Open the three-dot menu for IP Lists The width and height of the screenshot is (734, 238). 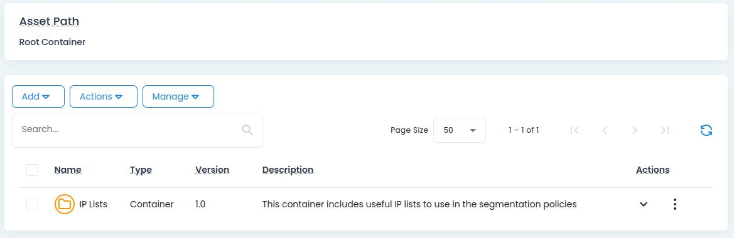click(674, 204)
